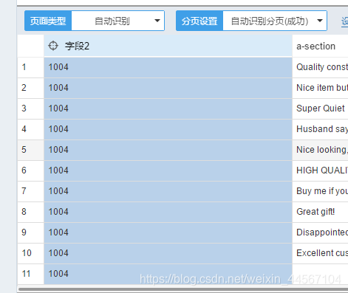Click the 'Quality const' cell
348x293 pixels.
click(x=320, y=67)
